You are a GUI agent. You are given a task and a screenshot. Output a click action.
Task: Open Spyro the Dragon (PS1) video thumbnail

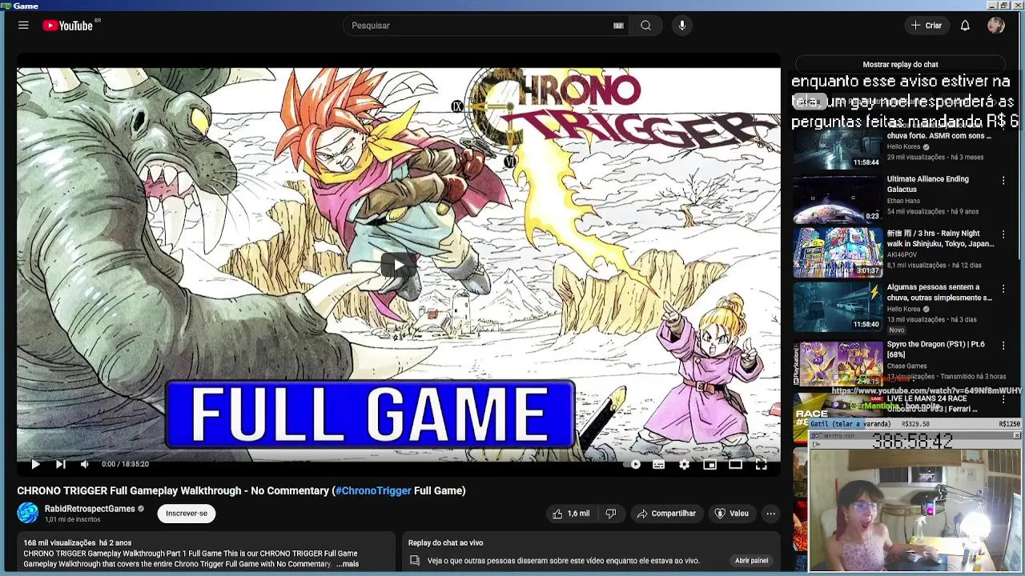pyautogui.click(x=838, y=364)
